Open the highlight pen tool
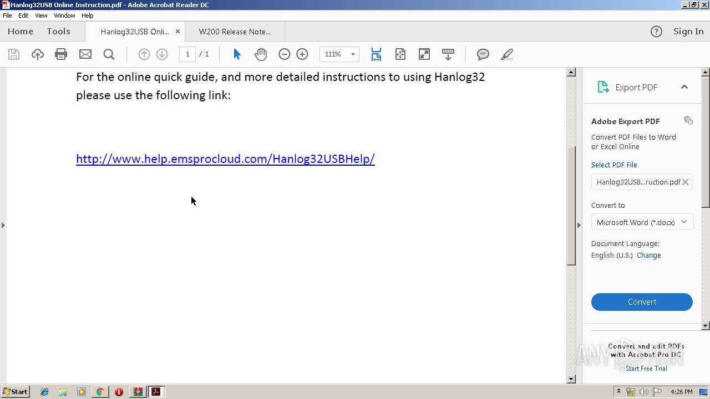 (x=506, y=54)
